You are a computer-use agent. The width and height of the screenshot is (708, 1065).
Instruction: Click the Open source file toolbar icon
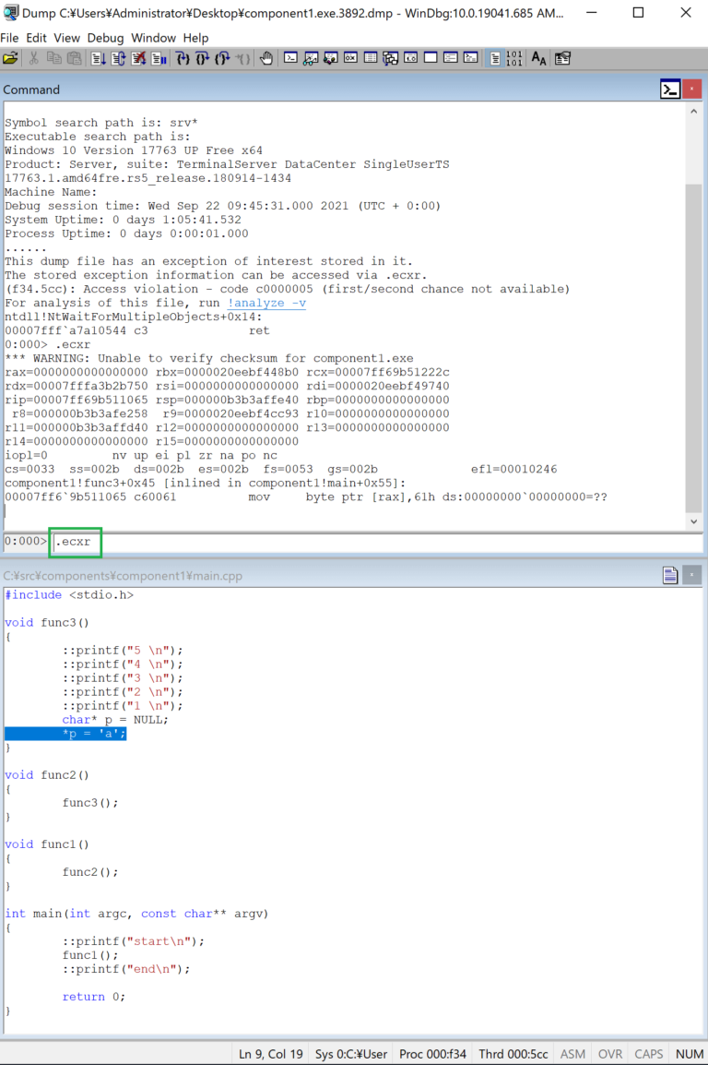pos(10,58)
